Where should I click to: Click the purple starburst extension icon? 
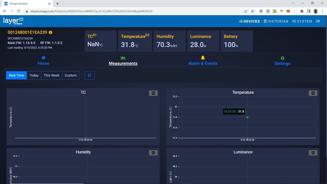pyautogui.click(x=261, y=11)
